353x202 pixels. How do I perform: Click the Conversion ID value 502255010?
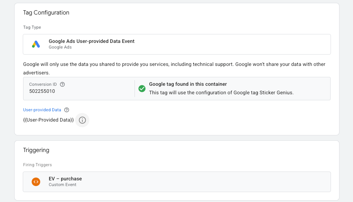pos(42,91)
